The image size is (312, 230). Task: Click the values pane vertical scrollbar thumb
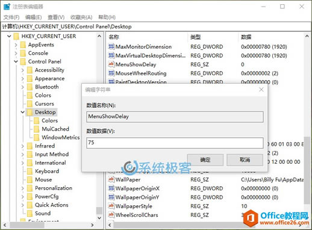(x=307, y=170)
